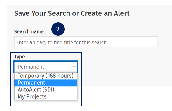The height and width of the screenshot is (111, 172).
Task: Collapse the Type list via Permanent box
Action: (46, 67)
